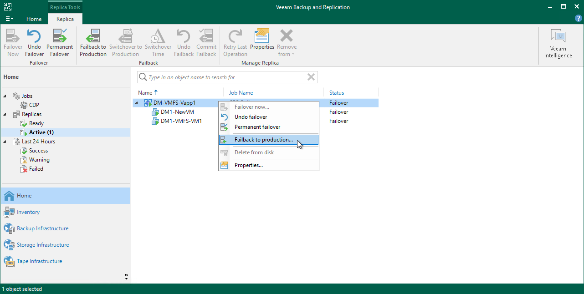Expand navigation pane options chevron
This screenshot has height=294, width=584.
tap(126, 276)
